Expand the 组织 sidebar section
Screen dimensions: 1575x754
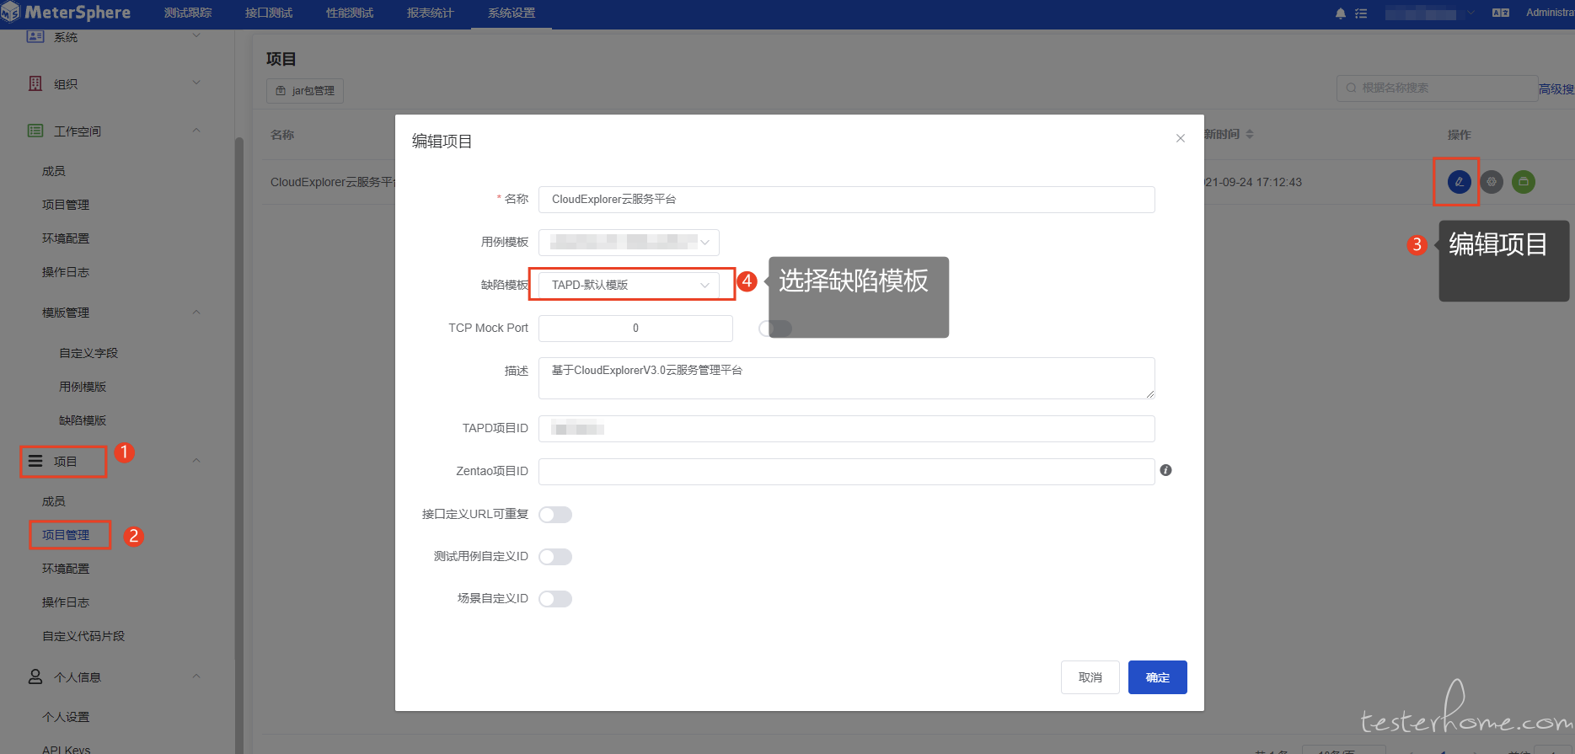tap(196, 83)
